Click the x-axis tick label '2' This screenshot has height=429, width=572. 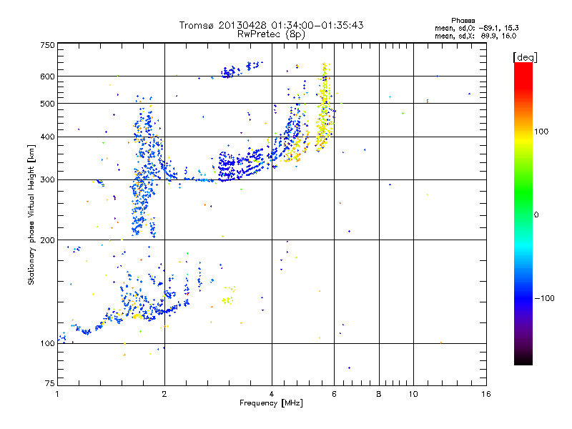click(164, 394)
